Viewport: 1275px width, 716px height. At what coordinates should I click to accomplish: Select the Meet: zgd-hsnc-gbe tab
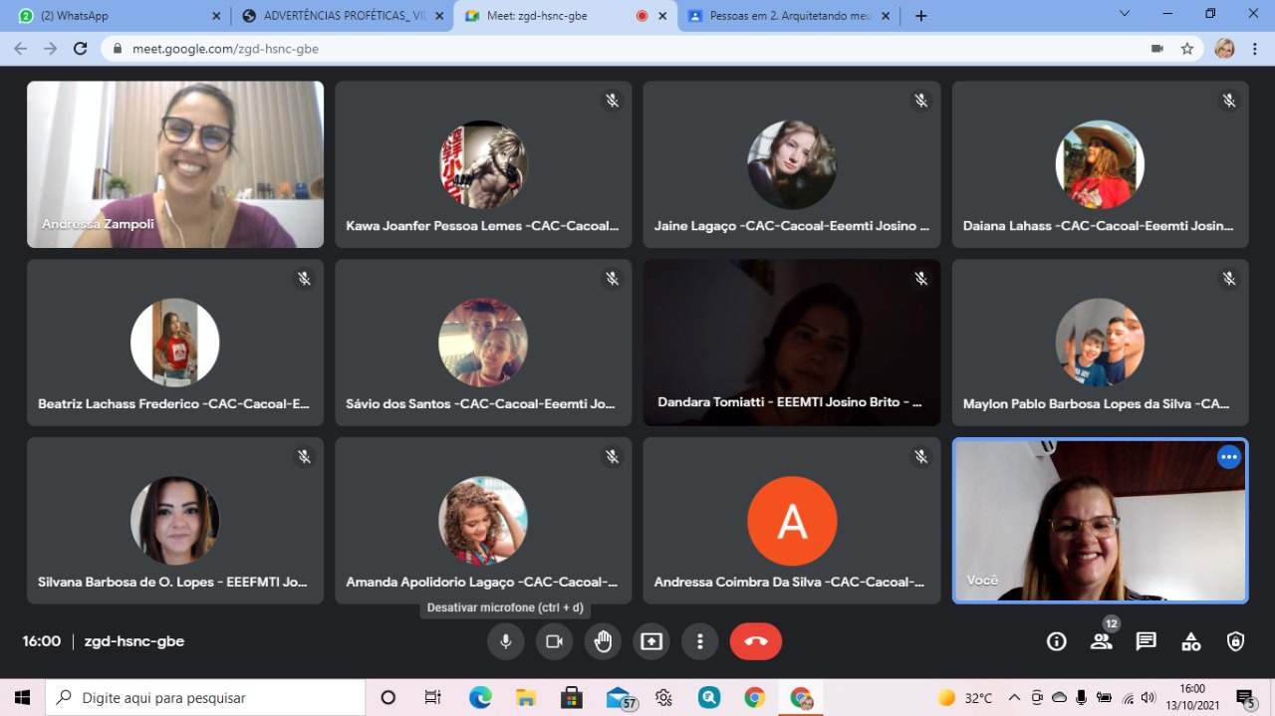click(x=565, y=16)
